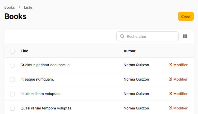Select checkbox for In eaque numquam
The height and width of the screenshot is (114, 198).
click(x=12, y=80)
